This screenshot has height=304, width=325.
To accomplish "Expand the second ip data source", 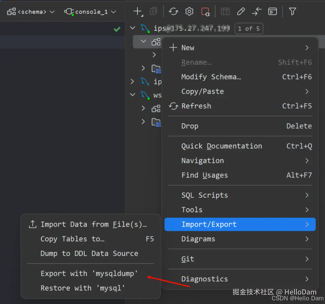I will (x=132, y=81).
